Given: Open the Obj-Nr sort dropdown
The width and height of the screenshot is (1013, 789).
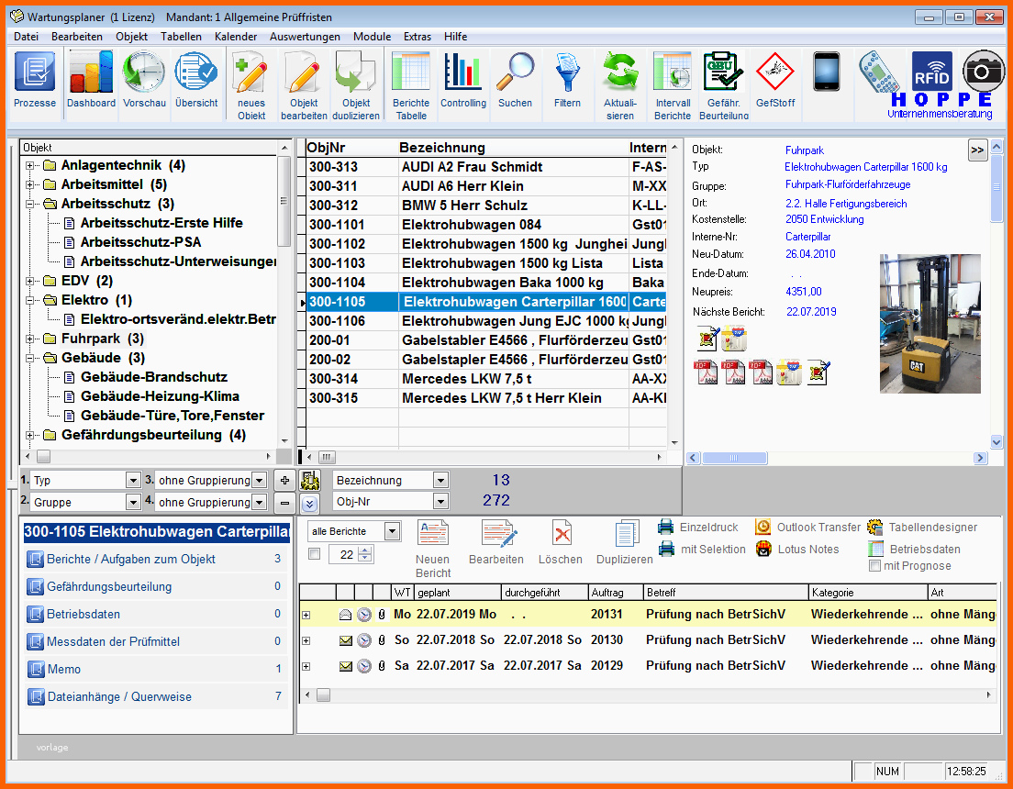Looking at the screenshot, I should pyautogui.click(x=440, y=502).
